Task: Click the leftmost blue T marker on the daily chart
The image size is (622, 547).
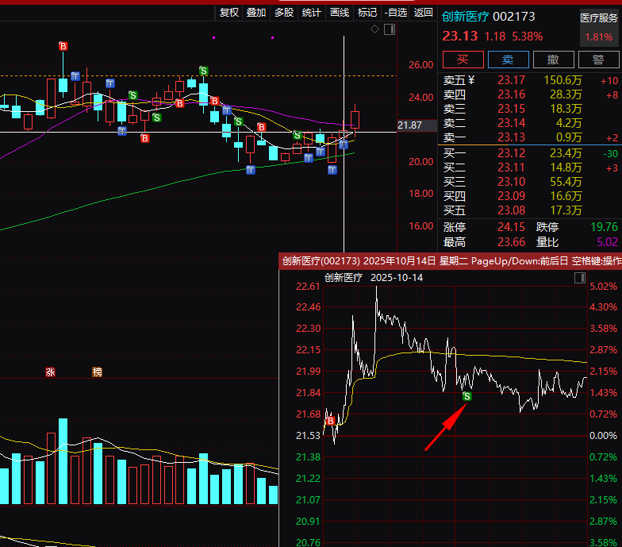Action: [75, 76]
